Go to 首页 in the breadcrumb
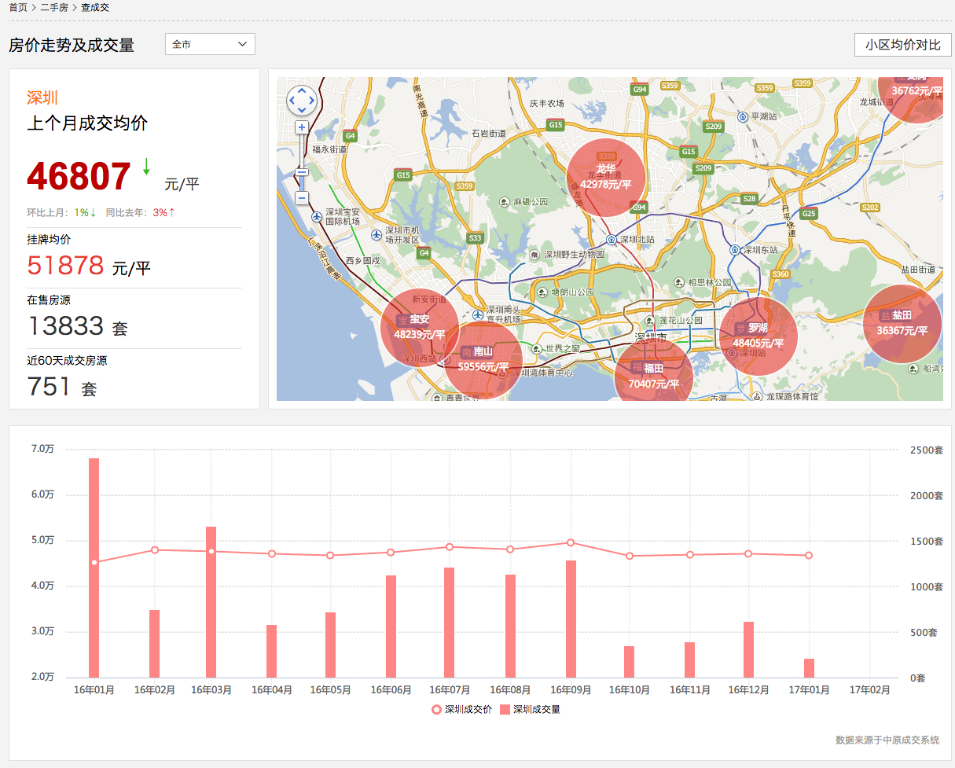This screenshot has height=768, width=955. [x=18, y=7]
